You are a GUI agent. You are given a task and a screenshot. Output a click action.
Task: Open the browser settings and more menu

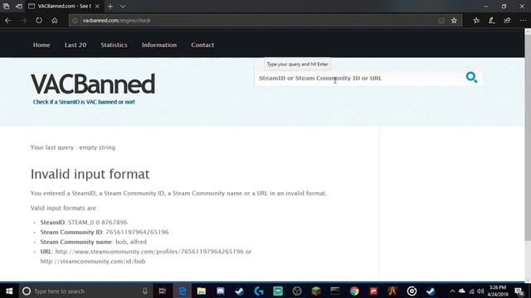pyautogui.click(x=523, y=21)
